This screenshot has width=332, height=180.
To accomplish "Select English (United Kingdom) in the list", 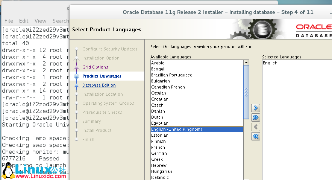I will pos(197,129).
